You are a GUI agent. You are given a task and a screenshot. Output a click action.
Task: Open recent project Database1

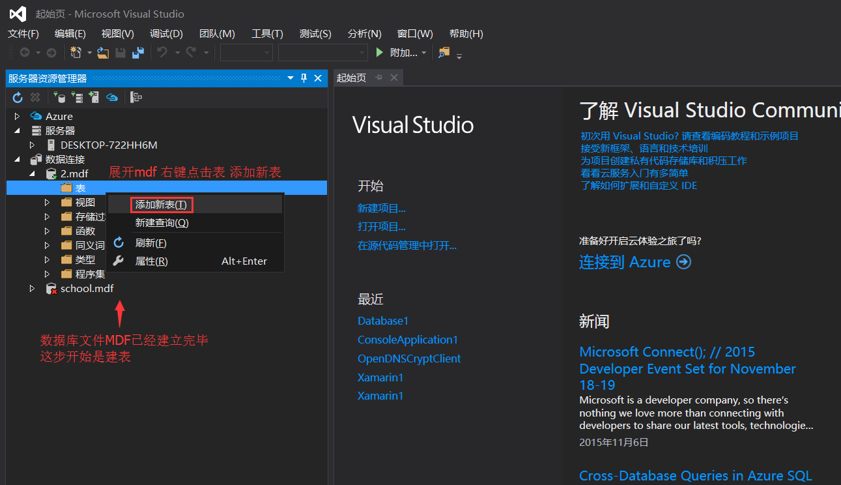(383, 321)
